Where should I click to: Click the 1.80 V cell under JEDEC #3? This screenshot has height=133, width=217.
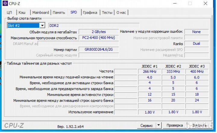point(197,112)
